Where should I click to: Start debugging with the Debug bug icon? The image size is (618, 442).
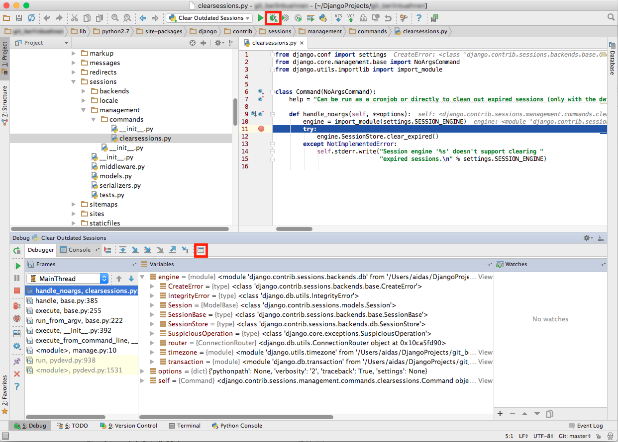point(273,18)
